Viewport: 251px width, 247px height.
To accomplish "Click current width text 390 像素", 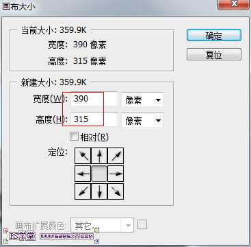I will (90, 45).
